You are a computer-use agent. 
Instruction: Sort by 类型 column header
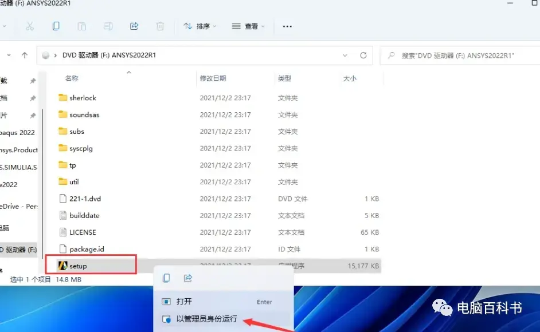coord(284,78)
